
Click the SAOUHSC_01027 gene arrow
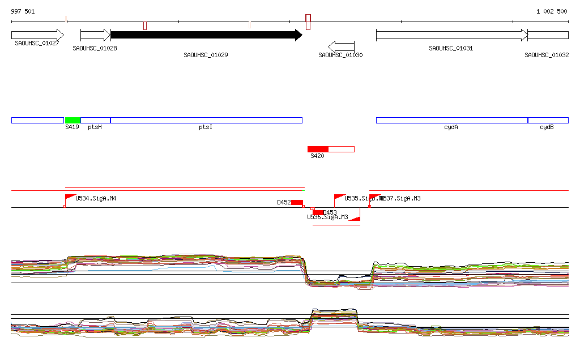click(x=38, y=35)
